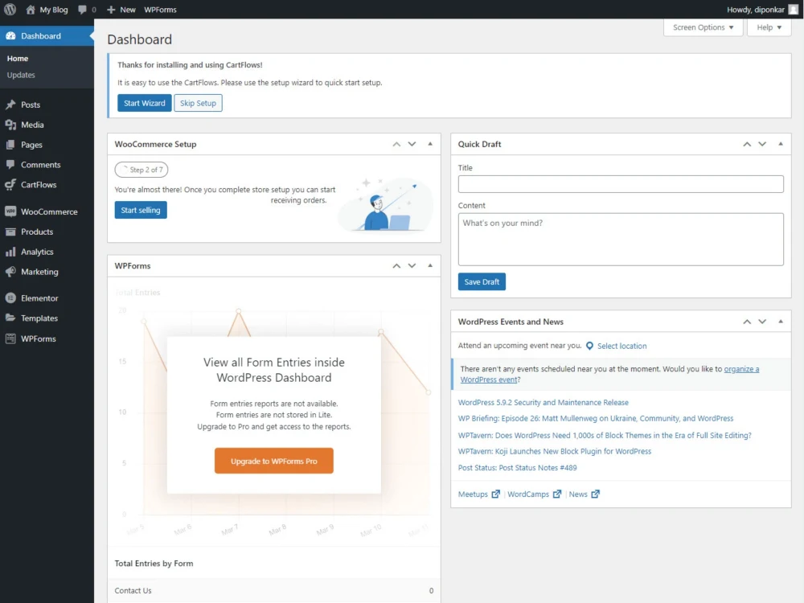Click the Comments icon in the sidebar menu
804x603 pixels.
[10, 165]
